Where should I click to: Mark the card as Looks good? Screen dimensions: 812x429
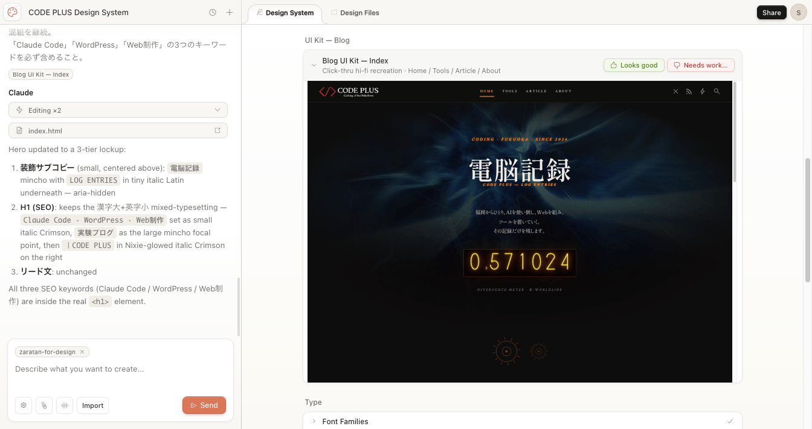[x=634, y=65]
